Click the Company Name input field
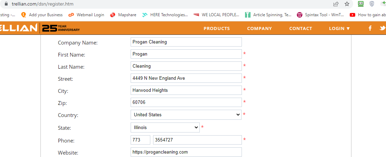386x157 pixels. pyautogui.click(x=186, y=42)
